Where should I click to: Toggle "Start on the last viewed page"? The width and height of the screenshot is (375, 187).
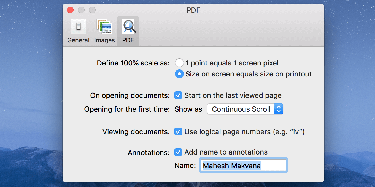pos(178,95)
